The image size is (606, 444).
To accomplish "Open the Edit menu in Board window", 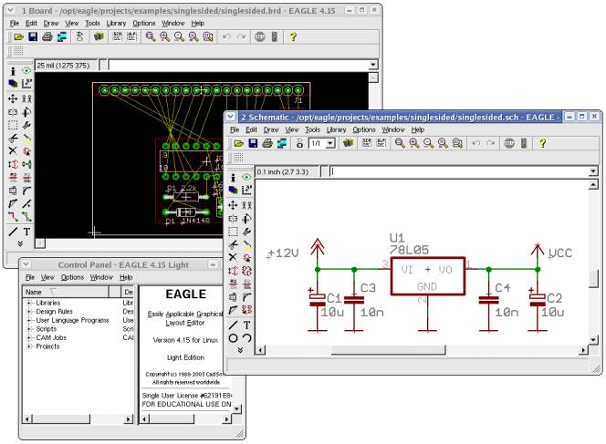I will pyautogui.click(x=31, y=23).
